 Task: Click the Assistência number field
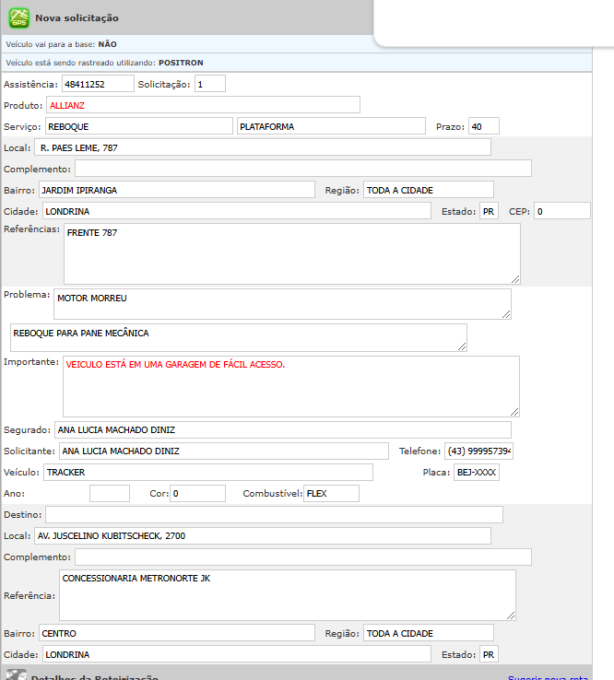point(98,84)
